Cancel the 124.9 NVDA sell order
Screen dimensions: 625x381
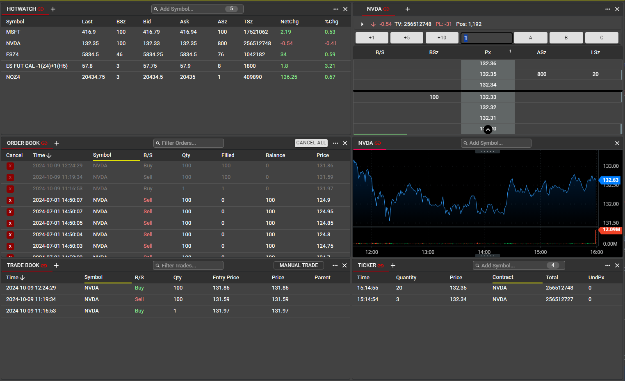click(10, 201)
